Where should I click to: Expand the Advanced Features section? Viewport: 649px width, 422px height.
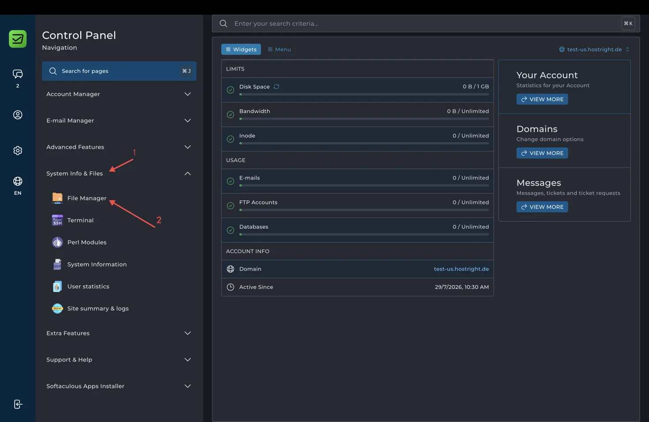[119, 147]
